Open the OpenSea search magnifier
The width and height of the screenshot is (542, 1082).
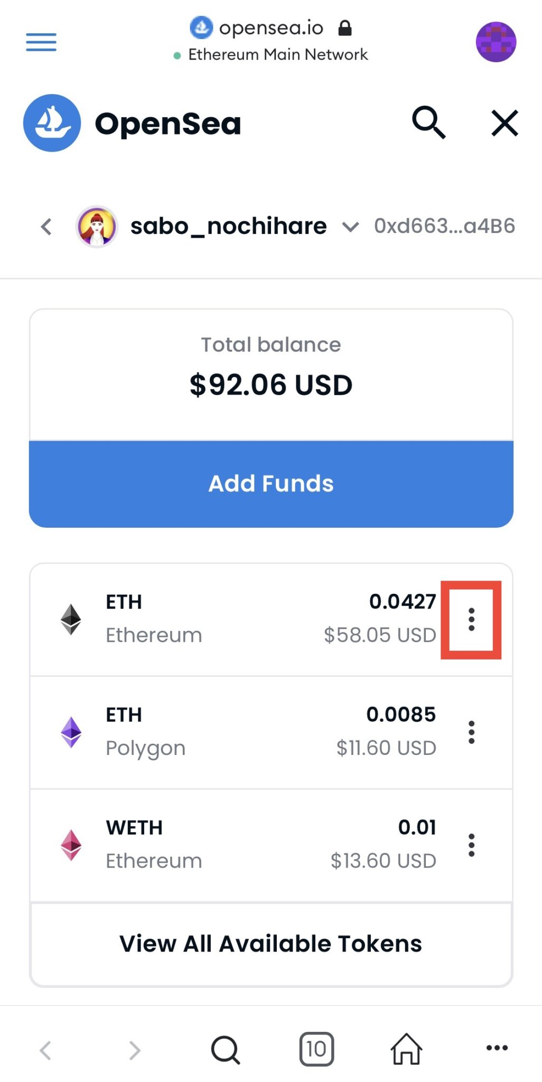pyautogui.click(x=428, y=123)
